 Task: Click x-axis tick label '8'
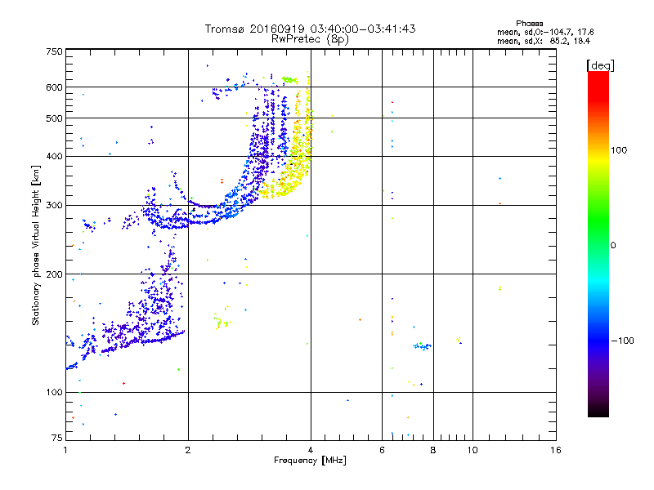pyautogui.click(x=433, y=450)
